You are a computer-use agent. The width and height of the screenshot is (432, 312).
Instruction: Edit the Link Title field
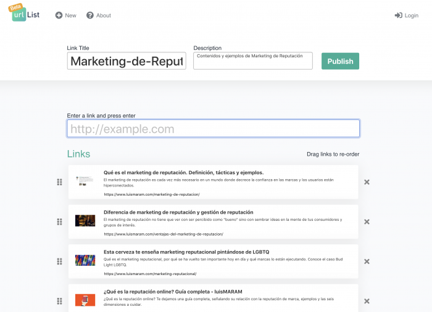tap(127, 61)
